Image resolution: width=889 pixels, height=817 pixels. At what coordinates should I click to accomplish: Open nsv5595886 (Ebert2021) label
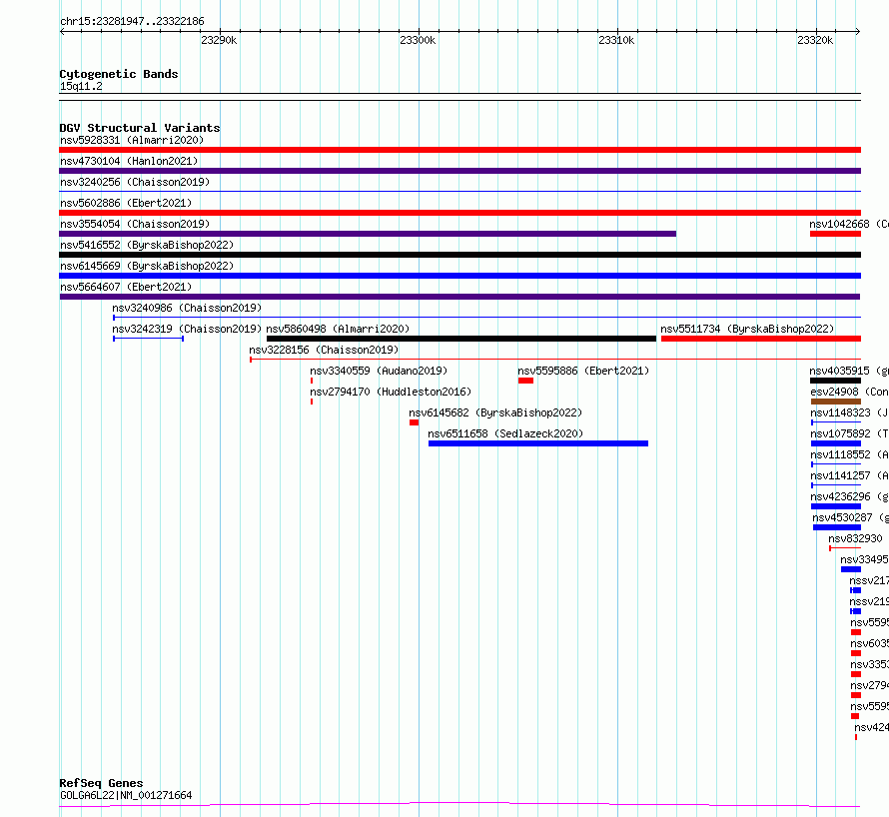coord(583,371)
